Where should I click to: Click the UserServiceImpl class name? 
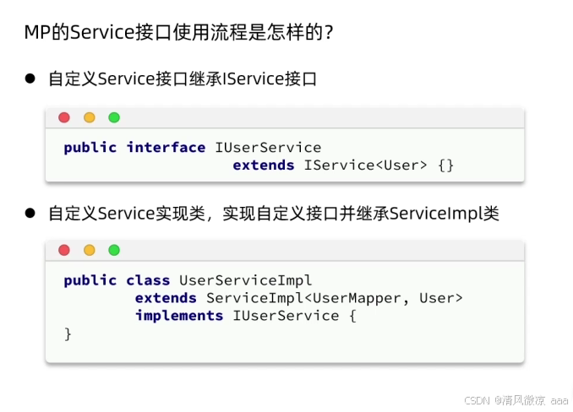[x=245, y=280]
